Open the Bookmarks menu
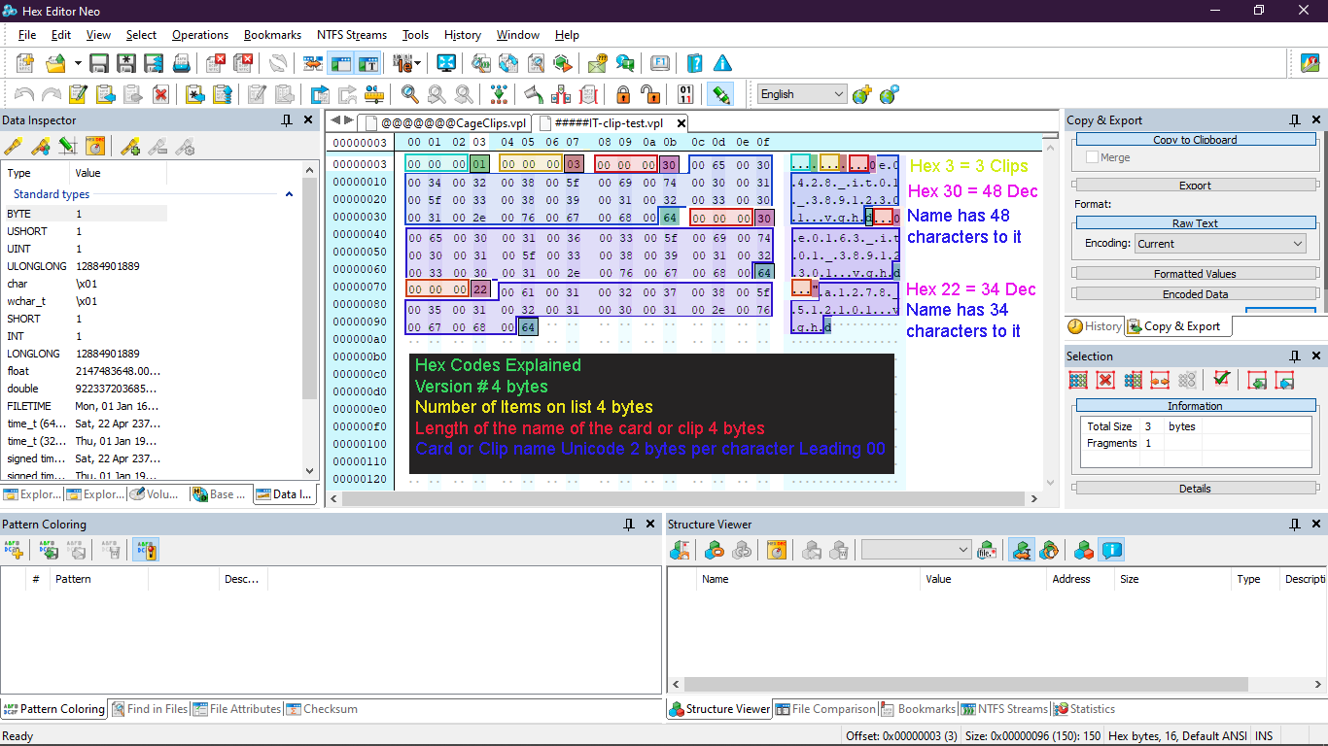 272,35
